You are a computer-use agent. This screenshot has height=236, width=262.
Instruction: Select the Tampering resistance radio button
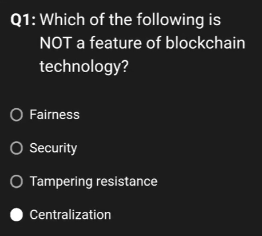pos(17,182)
